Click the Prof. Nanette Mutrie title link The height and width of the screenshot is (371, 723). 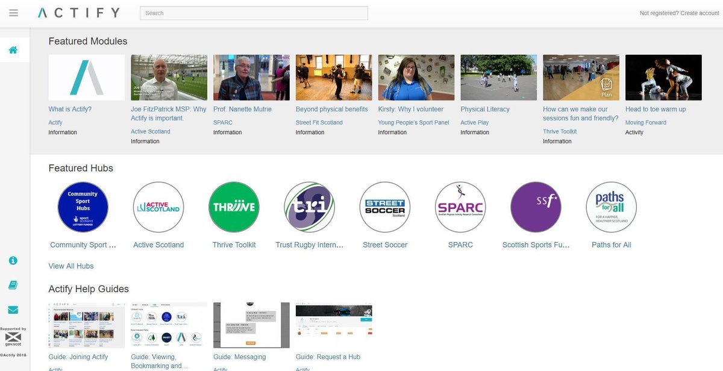[x=242, y=109]
